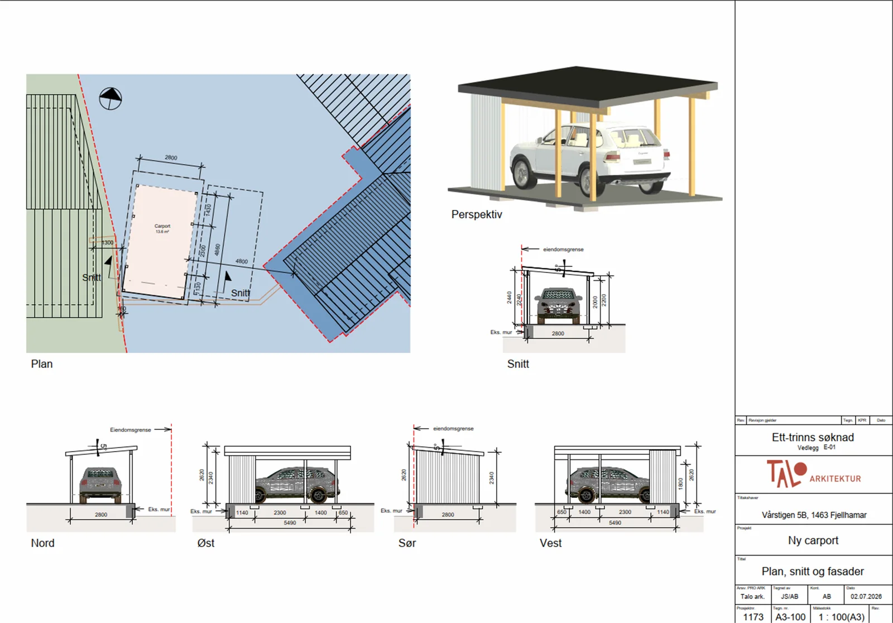Click the date '02.07.2026'
The width and height of the screenshot is (893, 623).
pyautogui.click(x=866, y=597)
